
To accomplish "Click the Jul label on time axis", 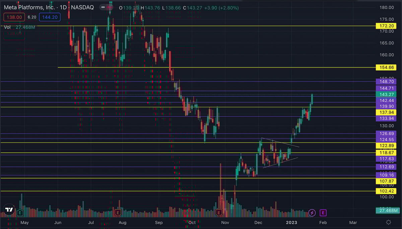I will (91, 222).
